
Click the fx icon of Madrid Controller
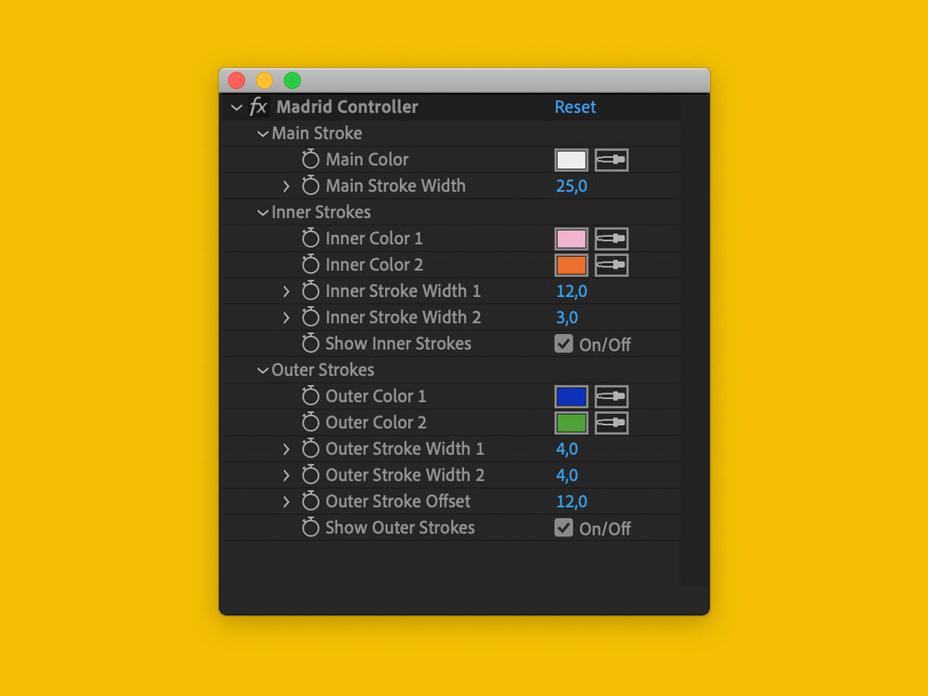pos(258,107)
